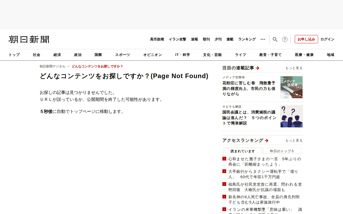Open the メディア空間考 article thumbnail

coord(292,87)
